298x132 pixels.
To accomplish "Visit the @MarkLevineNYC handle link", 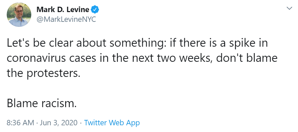I will click(66, 19).
